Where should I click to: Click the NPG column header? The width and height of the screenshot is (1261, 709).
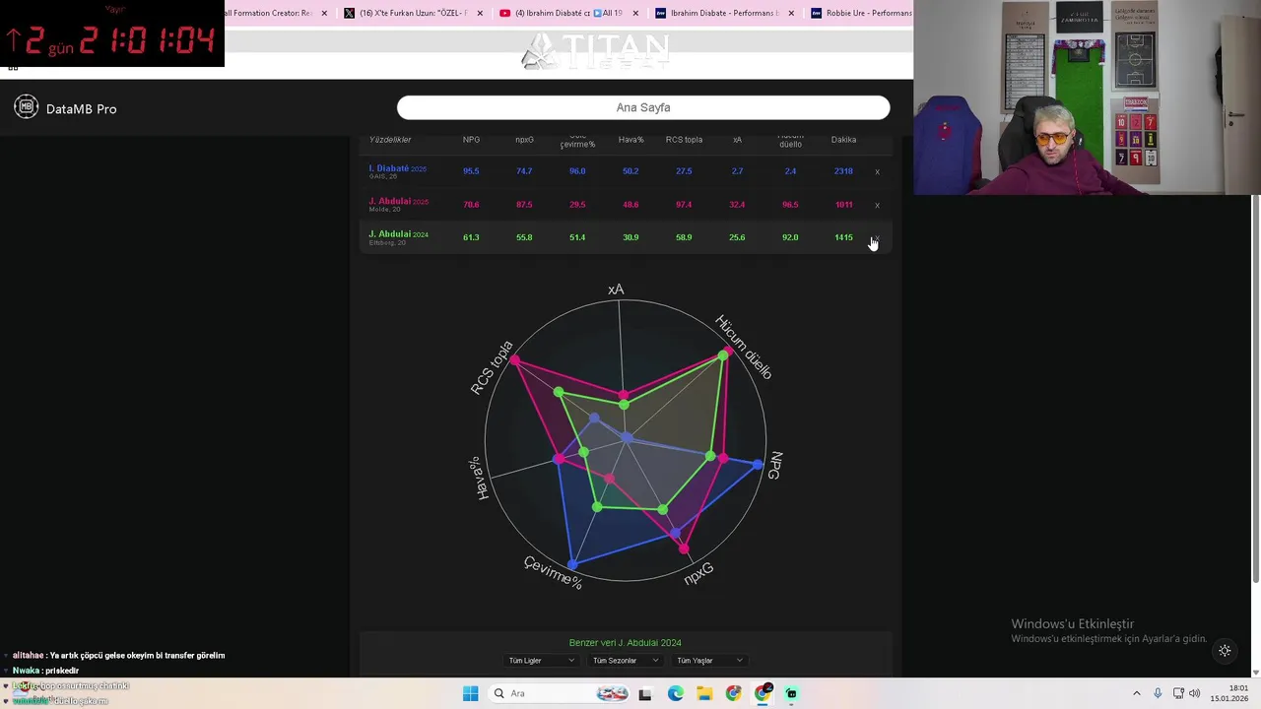[471, 140]
